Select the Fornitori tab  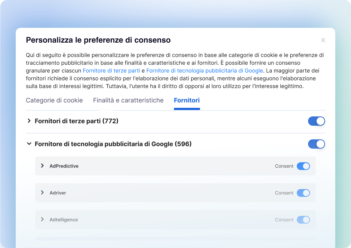tap(187, 100)
